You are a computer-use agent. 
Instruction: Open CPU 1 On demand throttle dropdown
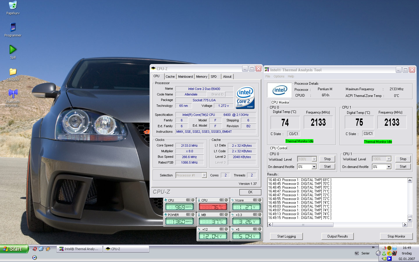pos(389,167)
